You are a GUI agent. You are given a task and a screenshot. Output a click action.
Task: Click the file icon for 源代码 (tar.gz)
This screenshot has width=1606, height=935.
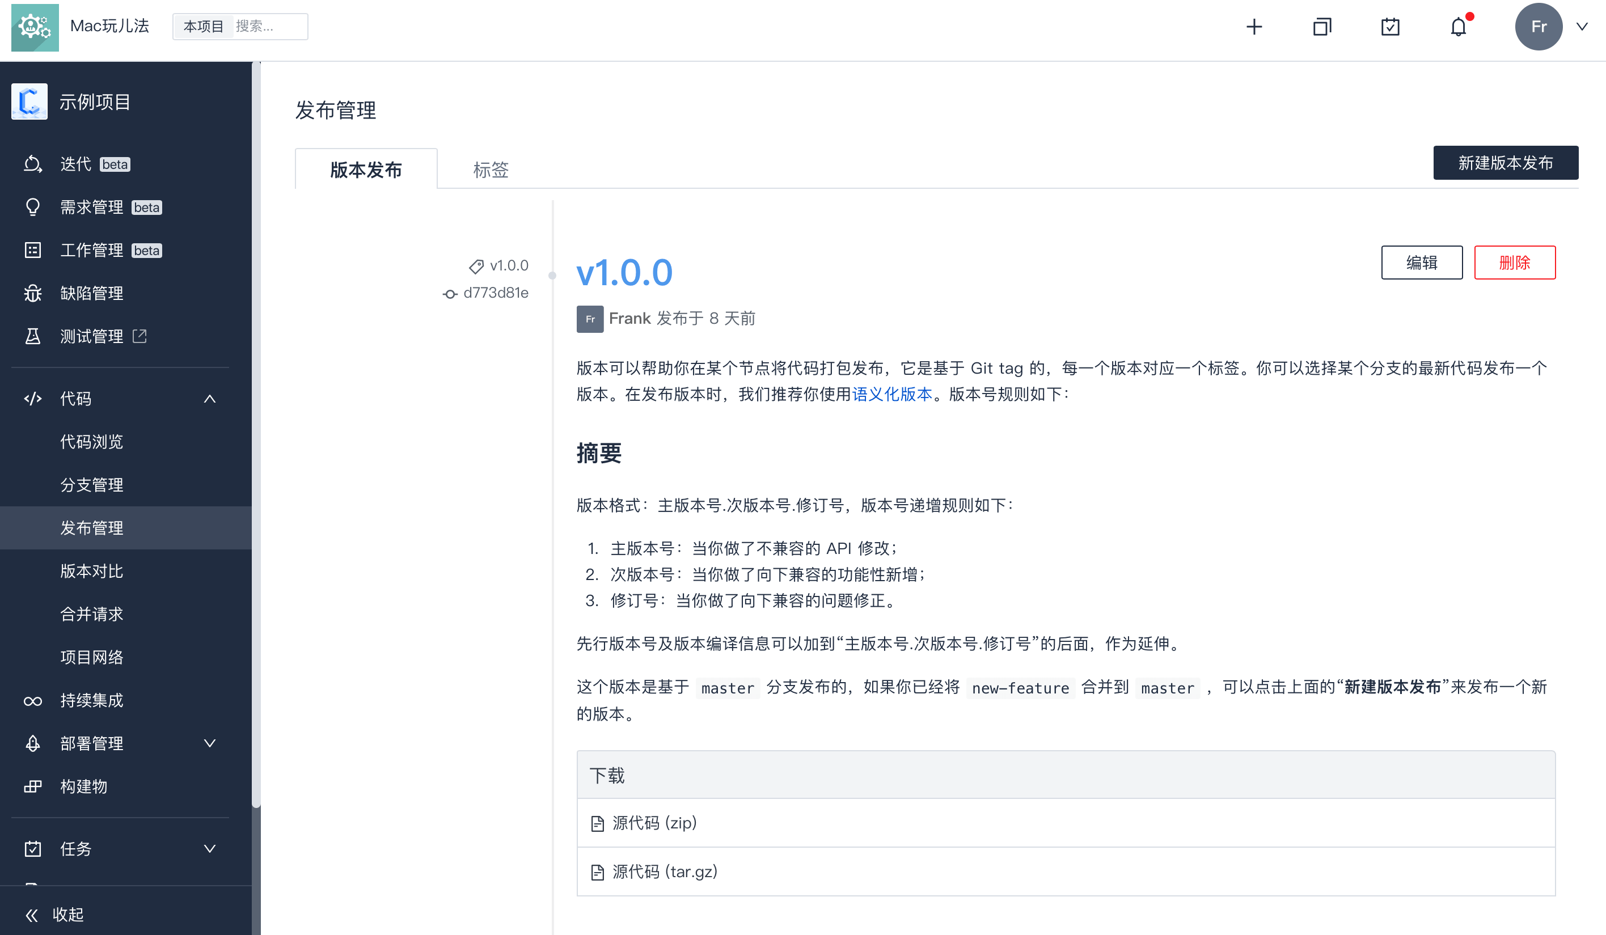pyautogui.click(x=597, y=872)
